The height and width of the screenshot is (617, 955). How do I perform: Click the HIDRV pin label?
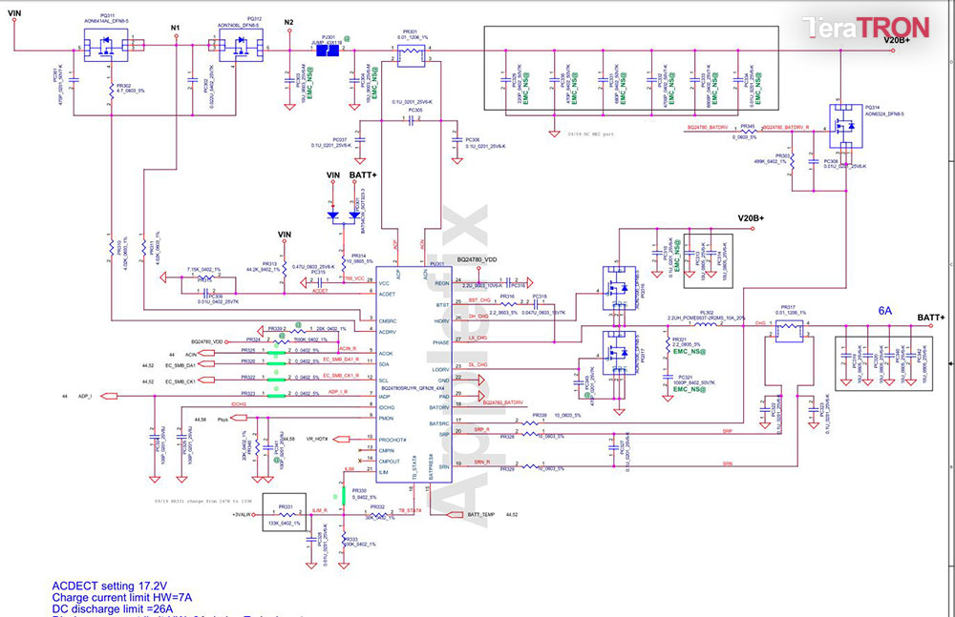tap(441, 320)
